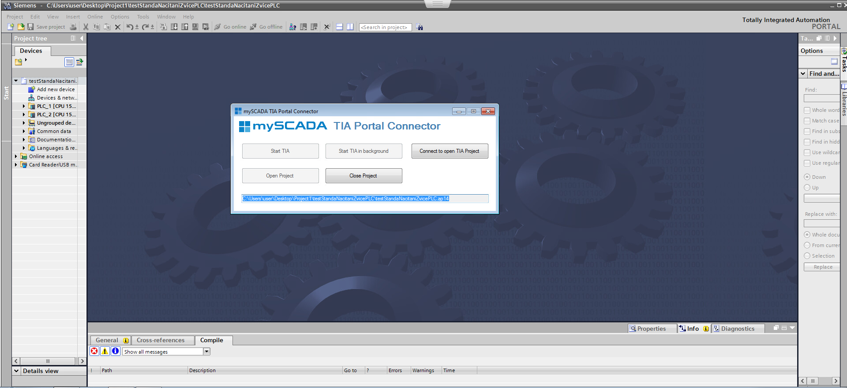This screenshot has height=388, width=847.
Task: Toggle the information filter blue icon
Action: coord(116,351)
